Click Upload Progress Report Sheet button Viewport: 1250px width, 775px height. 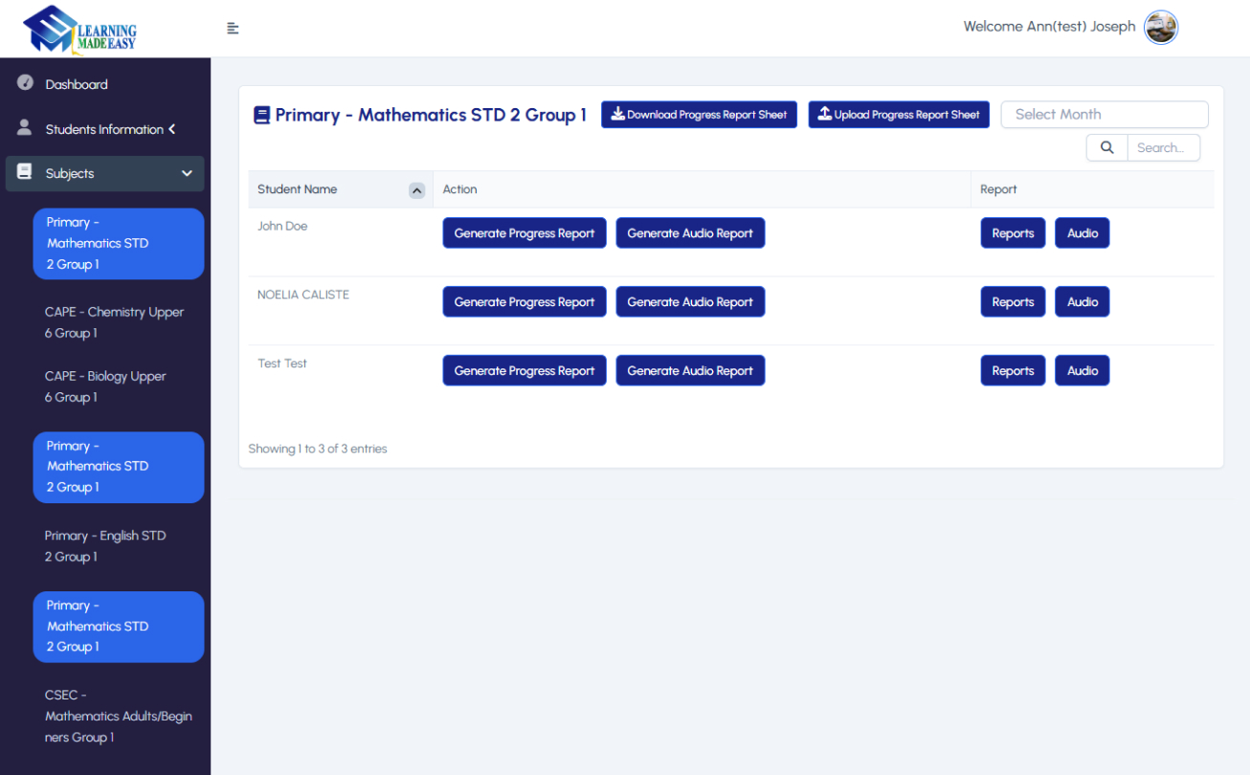(898, 115)
